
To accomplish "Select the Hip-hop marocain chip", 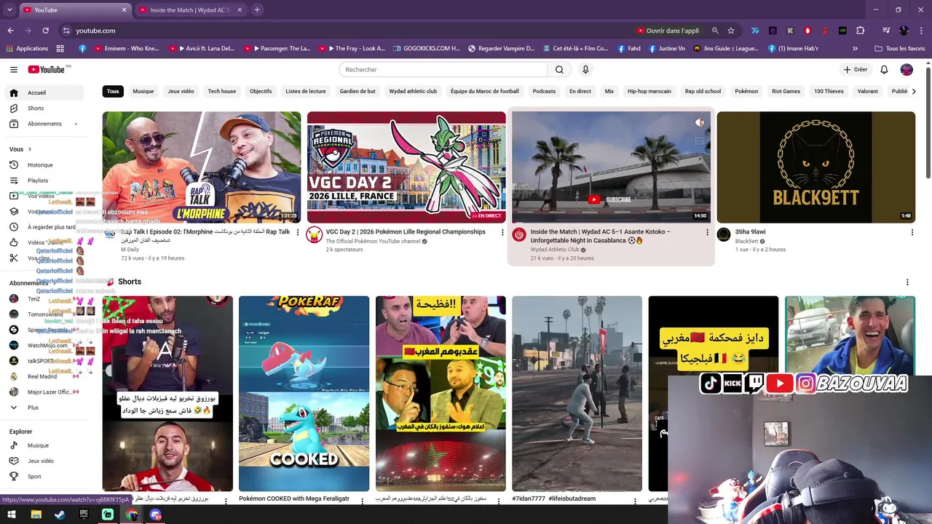I will pos(649,92).
